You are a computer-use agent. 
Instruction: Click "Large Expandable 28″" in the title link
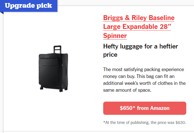137,27
